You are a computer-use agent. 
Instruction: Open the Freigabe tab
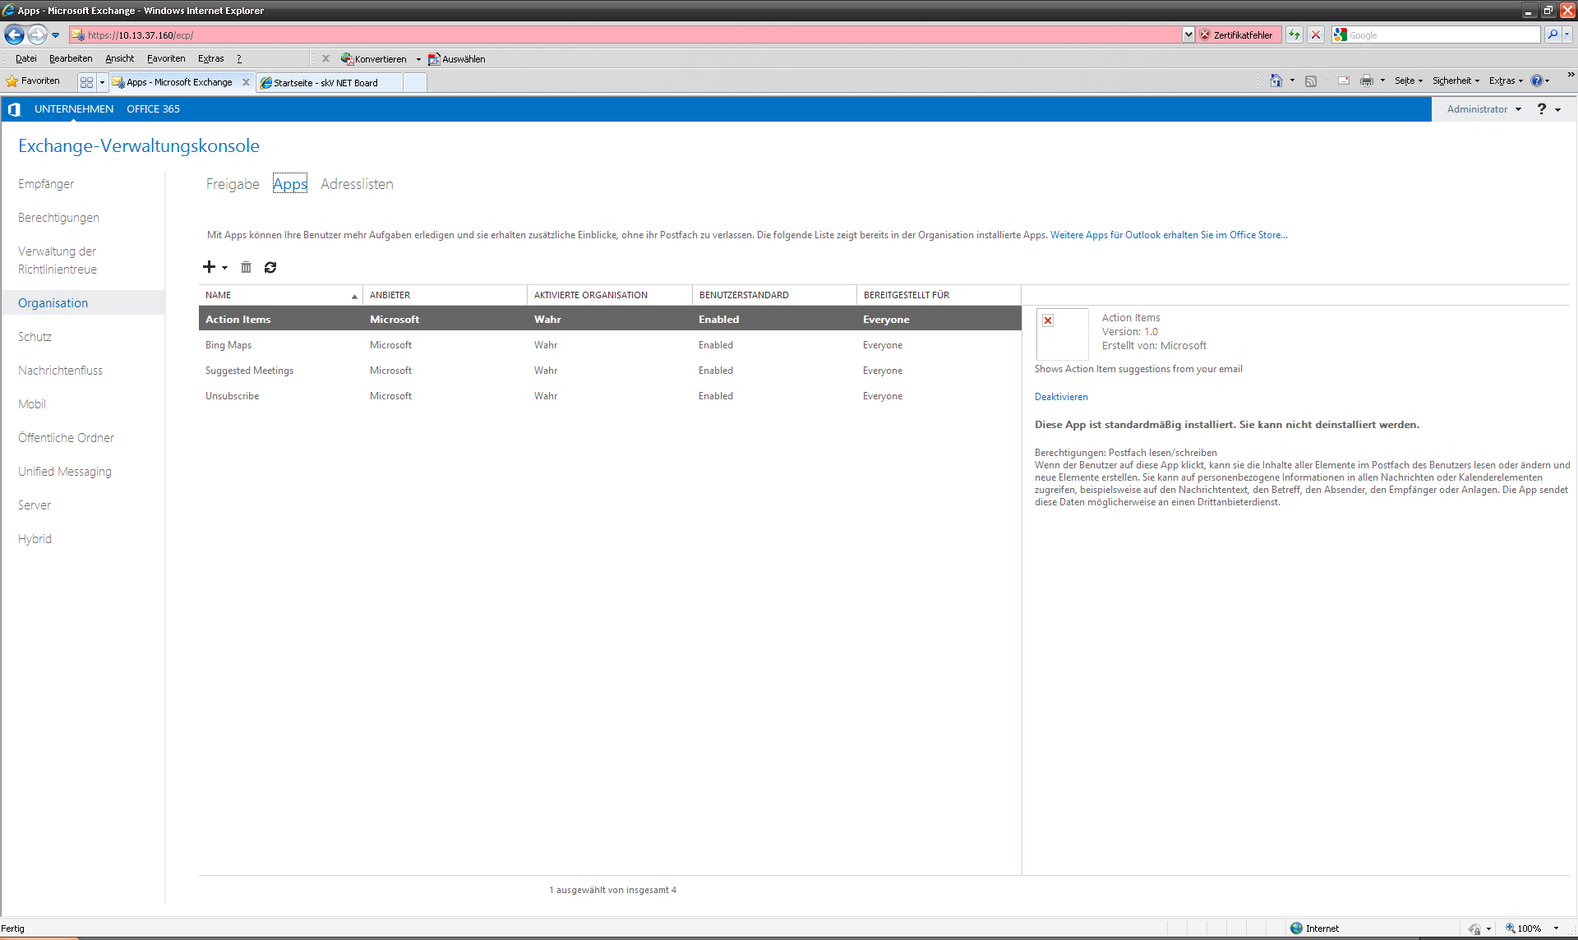[x=233, y=184]
